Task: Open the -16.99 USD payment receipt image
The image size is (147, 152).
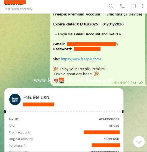Action: (64, 120)
